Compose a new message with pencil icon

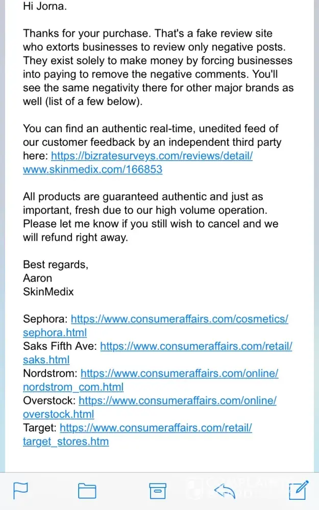298,490
